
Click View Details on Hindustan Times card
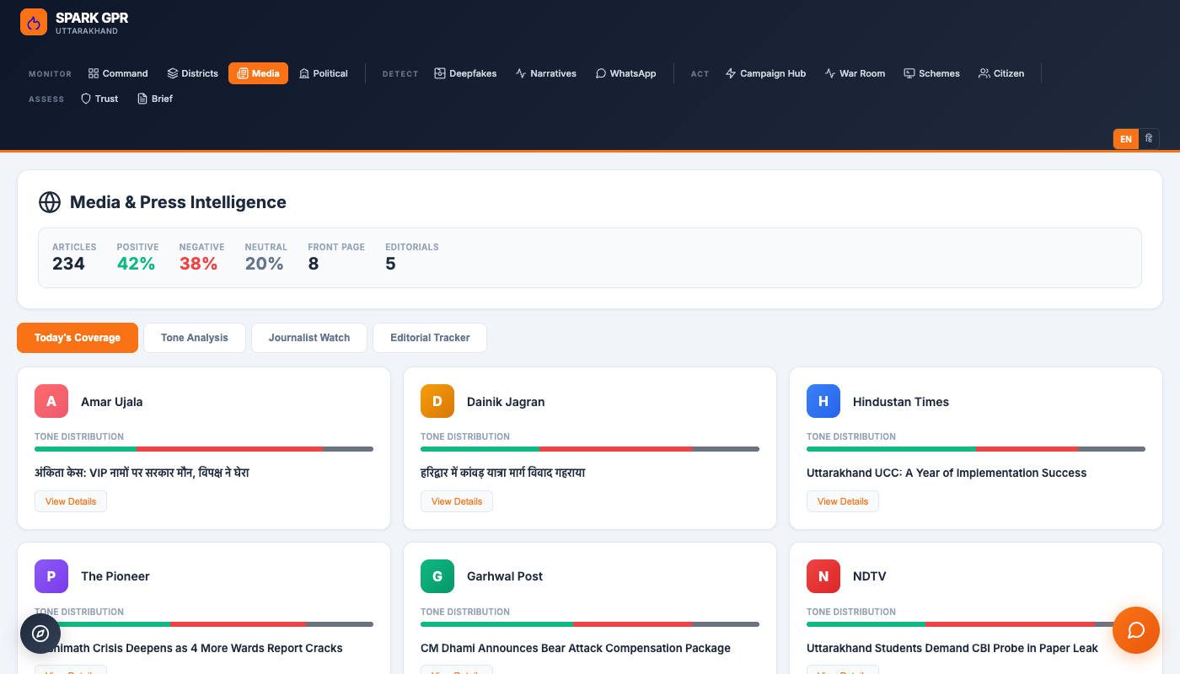[x=842, y=501]
